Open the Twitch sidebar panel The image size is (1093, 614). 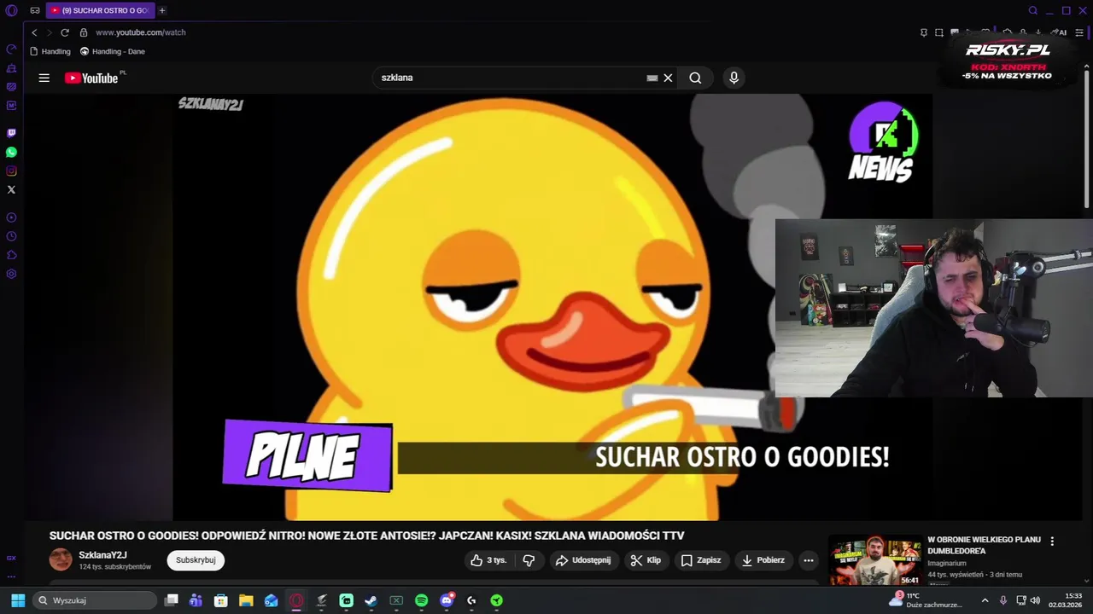tap(11, 133)
